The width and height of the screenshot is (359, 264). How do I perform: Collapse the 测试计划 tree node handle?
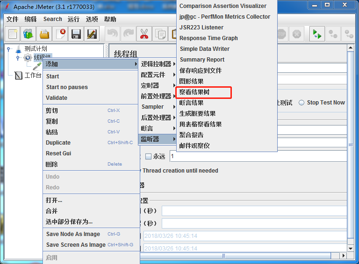(x=8, y=49)
